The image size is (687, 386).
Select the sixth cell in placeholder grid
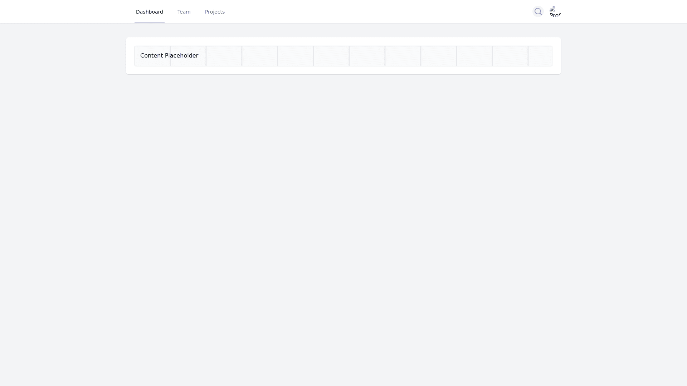tap(331, 56)
